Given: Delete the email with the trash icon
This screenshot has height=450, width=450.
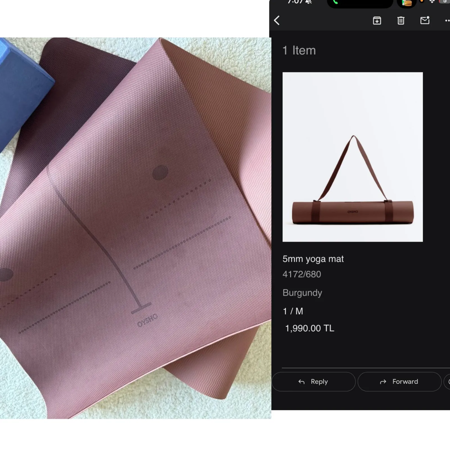Looking at the screenshot, I should (x=401, y=21).
